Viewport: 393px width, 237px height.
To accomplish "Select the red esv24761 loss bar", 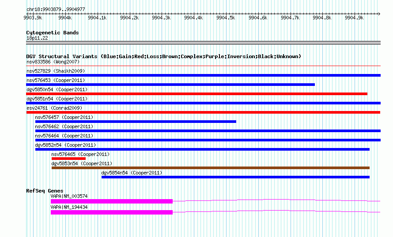I will pyautogui.click(x=203, y=112).
